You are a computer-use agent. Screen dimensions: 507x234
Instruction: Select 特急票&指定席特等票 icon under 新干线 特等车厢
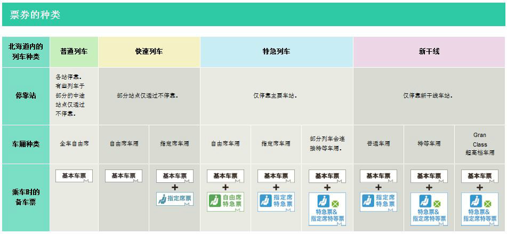429,208
